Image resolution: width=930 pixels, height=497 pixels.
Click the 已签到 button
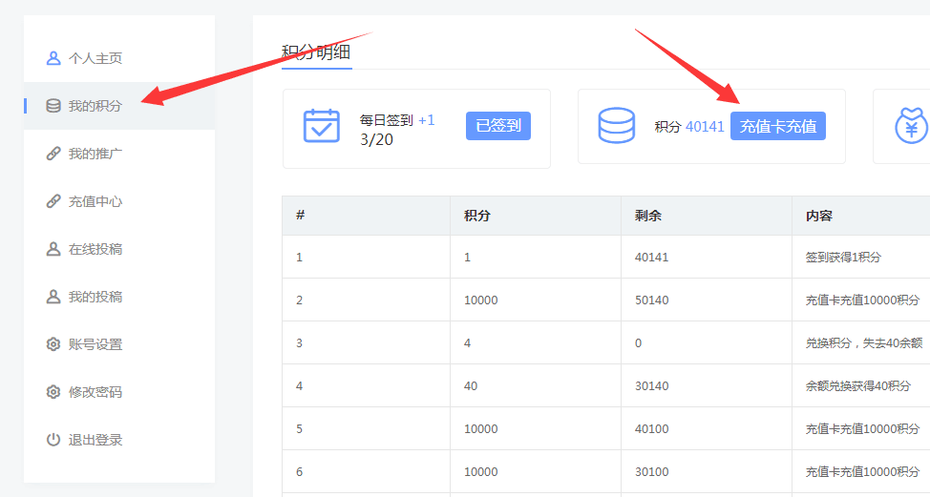click(498, 126)
